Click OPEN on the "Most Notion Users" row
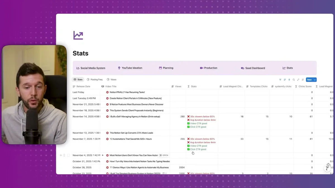The height and width of the screenshot is (188, 335). [164, 155]
